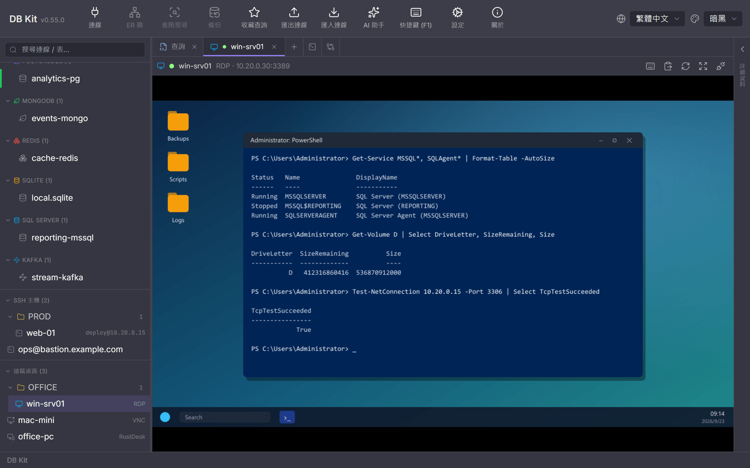Open the 連線 connection toolbar button

pos(95,18)
